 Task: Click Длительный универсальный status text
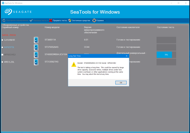coord(131,53)
